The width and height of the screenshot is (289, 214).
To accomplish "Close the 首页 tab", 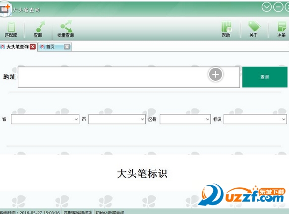I will tap(67, 47).
